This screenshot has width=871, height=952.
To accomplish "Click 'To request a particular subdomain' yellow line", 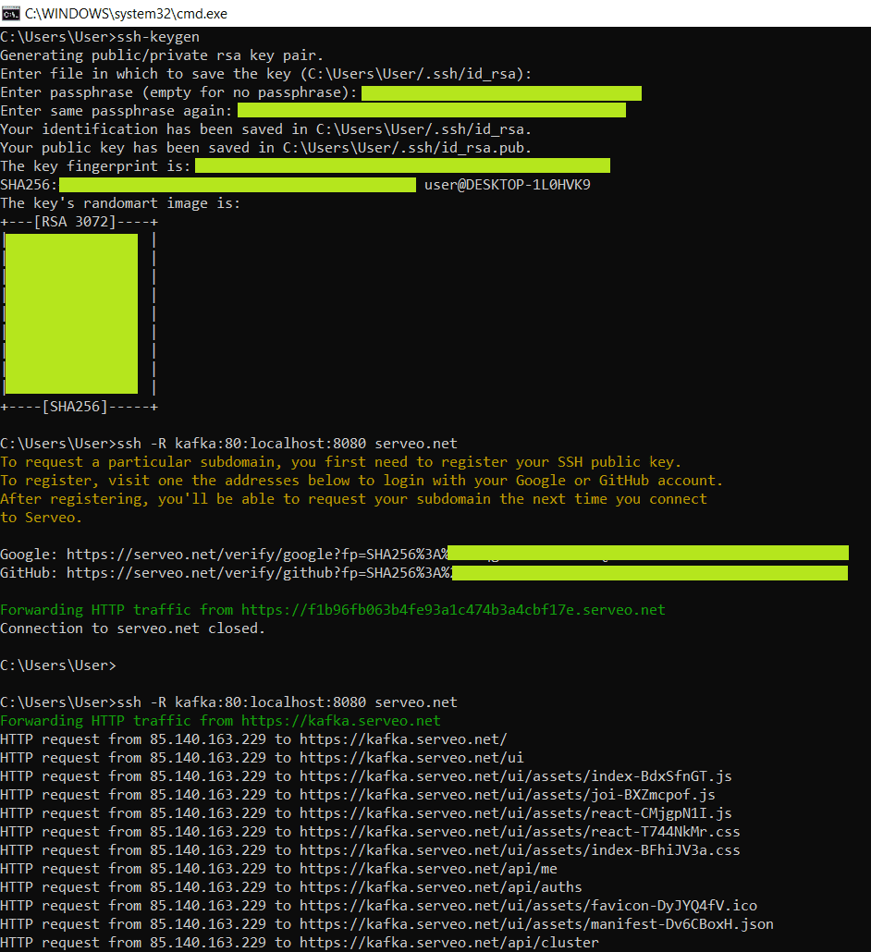I will pyautogui.click(x=341, y=462).
